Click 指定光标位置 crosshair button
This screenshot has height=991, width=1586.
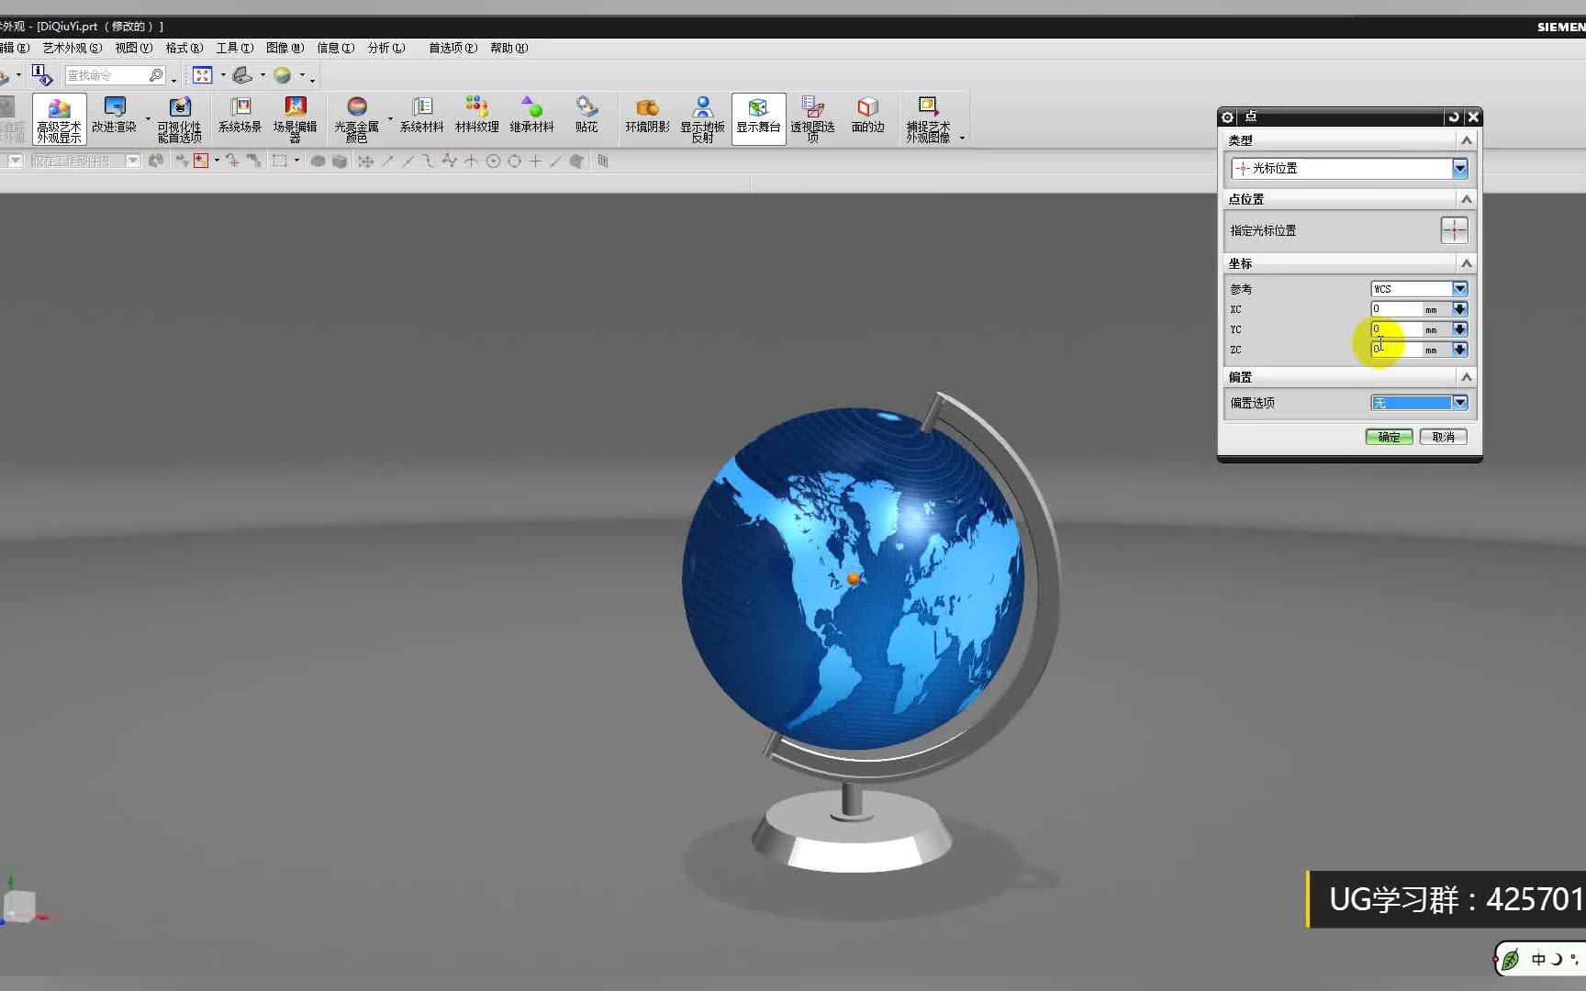[1454, 230]
